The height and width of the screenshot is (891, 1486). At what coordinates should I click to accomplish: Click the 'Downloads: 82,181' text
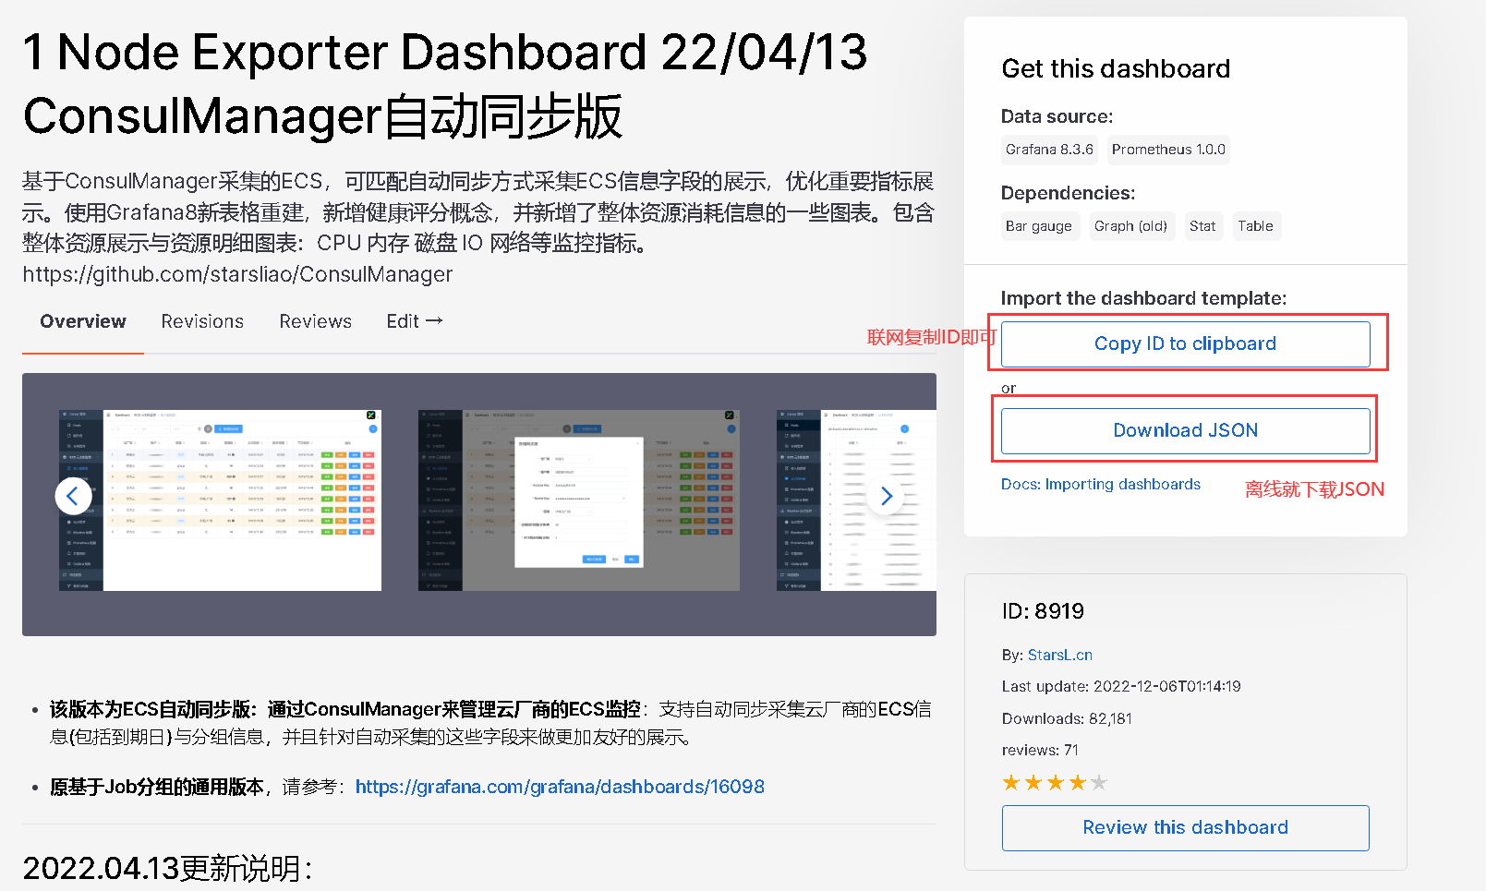click(x=1067, y=718)
